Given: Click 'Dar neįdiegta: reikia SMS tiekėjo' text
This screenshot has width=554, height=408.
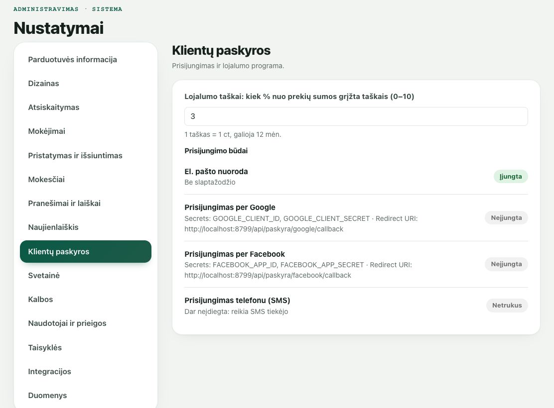Looking at the screenshot, I should (x=236, y=311).
